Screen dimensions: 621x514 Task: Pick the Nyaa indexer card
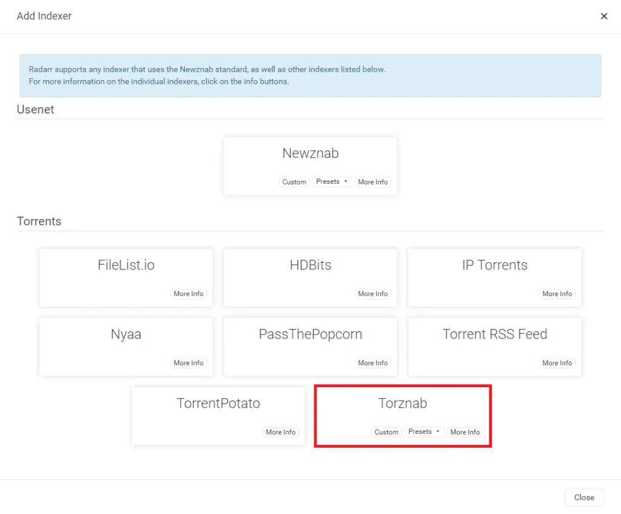click(126, 334)
